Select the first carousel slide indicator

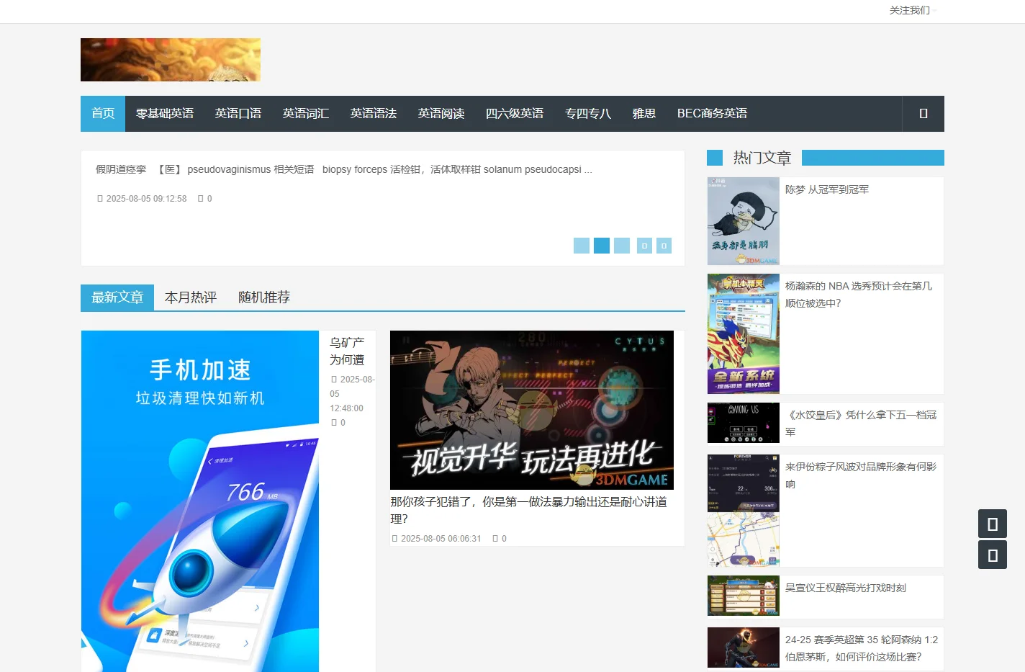(x=582, y=246)
